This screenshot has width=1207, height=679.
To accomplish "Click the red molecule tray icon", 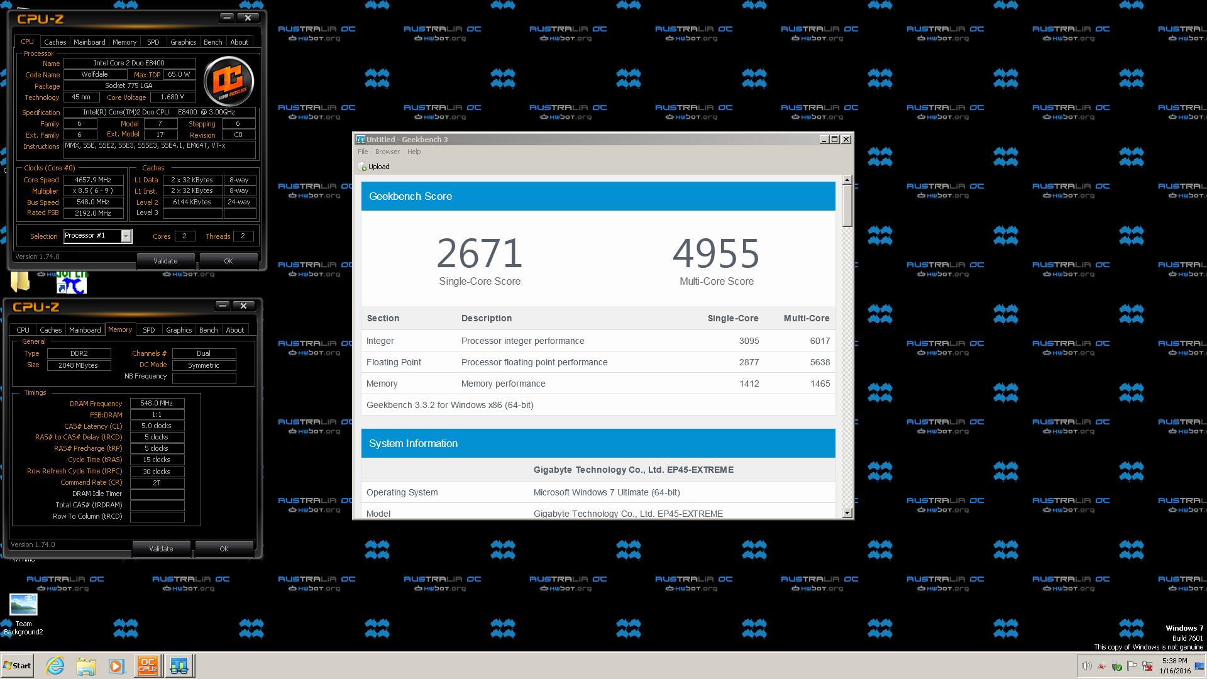I will pos(1101,666).
